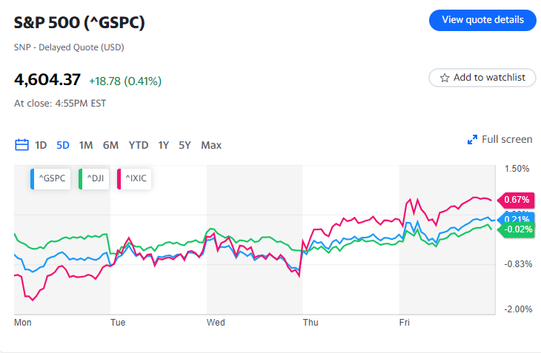Switch chart range to 1D
Viewport: 541px width, 353px height.
pos(41,145)
